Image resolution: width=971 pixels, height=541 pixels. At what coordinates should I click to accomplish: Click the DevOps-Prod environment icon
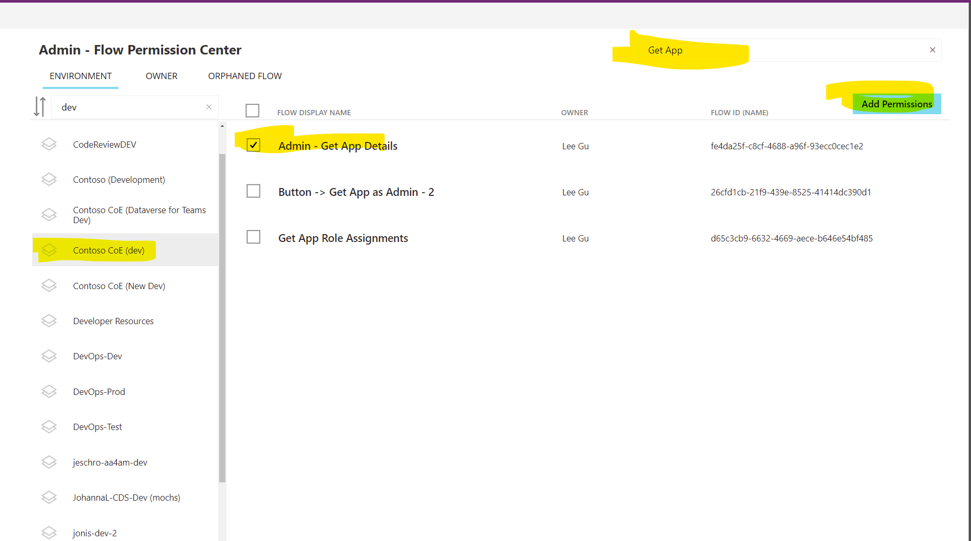pyautogui.click(x=49, y=391)
